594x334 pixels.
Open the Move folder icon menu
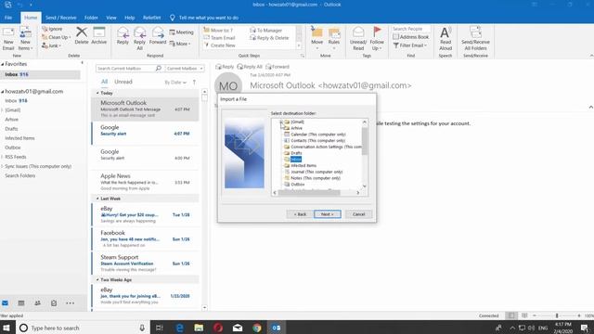(x=317, y=38)
